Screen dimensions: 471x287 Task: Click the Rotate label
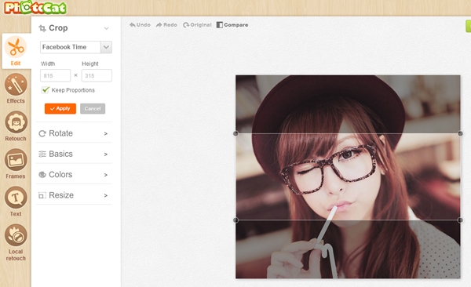coord(60,133)
